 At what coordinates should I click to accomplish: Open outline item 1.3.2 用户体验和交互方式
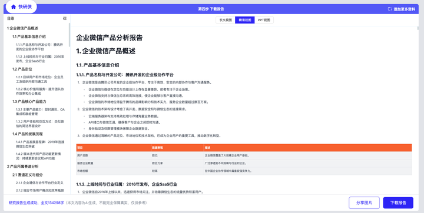[40, 124]
